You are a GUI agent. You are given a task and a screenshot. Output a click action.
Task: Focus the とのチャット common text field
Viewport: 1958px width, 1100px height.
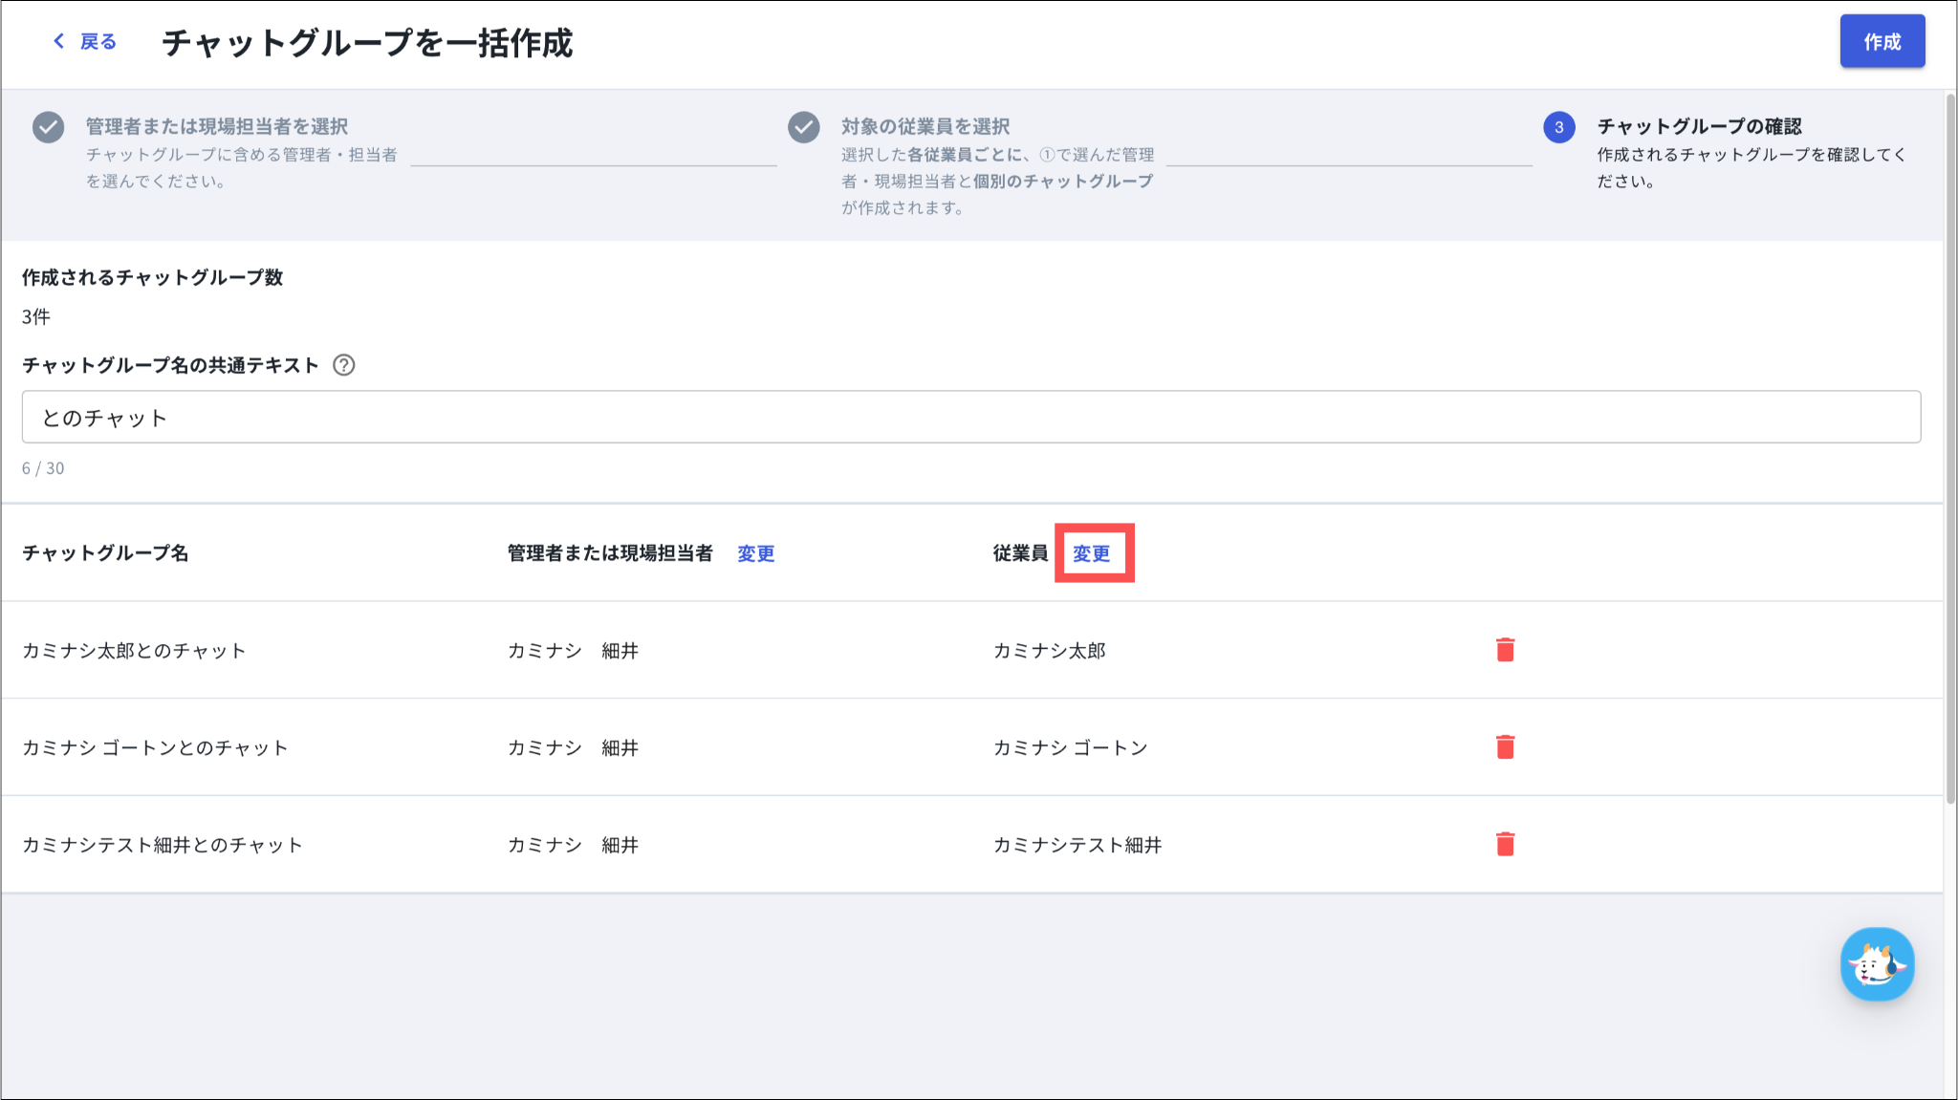pos(970,417)
